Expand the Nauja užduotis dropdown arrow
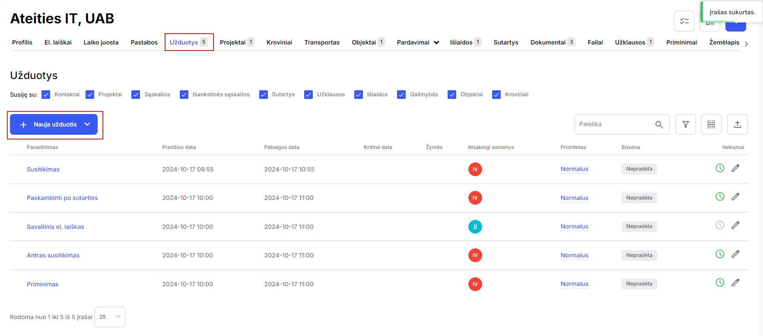 pos(87,124)
